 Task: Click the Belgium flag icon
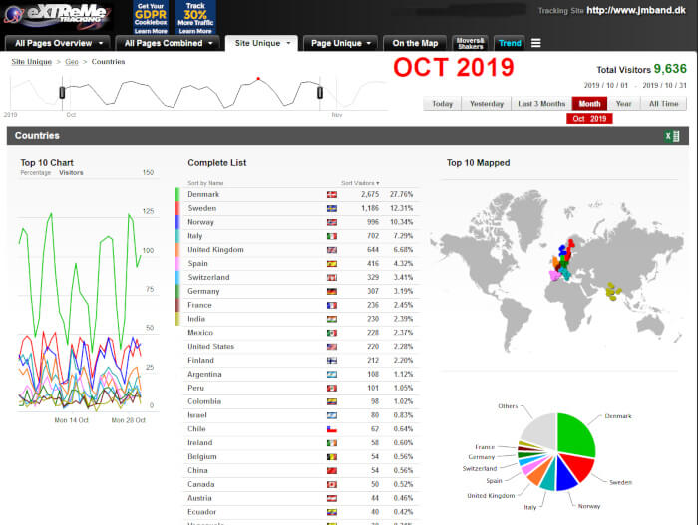coord(332,457)
